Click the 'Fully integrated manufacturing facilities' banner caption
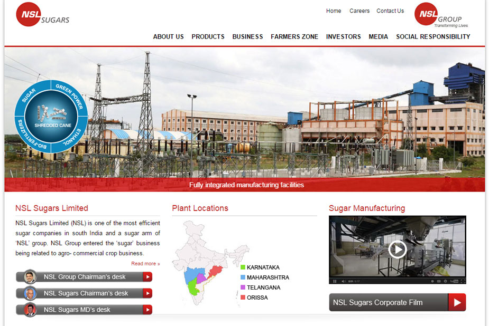The image size is (489, 326). [246, 185]
